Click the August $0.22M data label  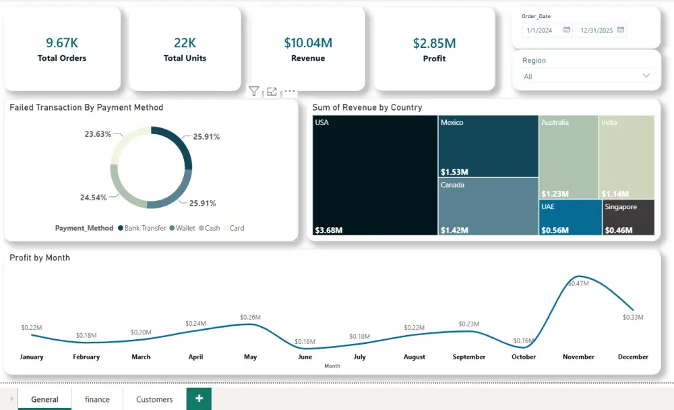click(x=414, y=328)
